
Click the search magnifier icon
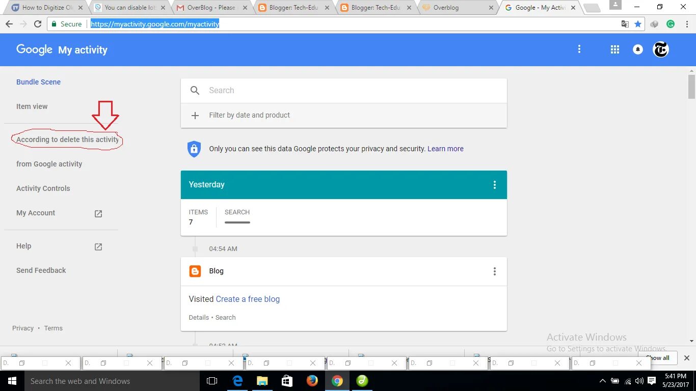pyautogui.click(x=195, y=91)
